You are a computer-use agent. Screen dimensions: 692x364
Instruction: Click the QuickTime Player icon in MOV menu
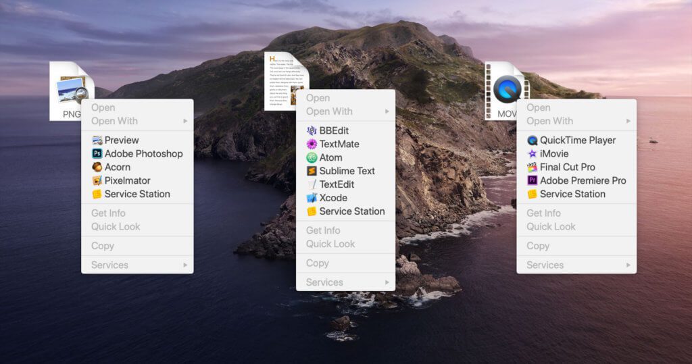click(533, 140)
